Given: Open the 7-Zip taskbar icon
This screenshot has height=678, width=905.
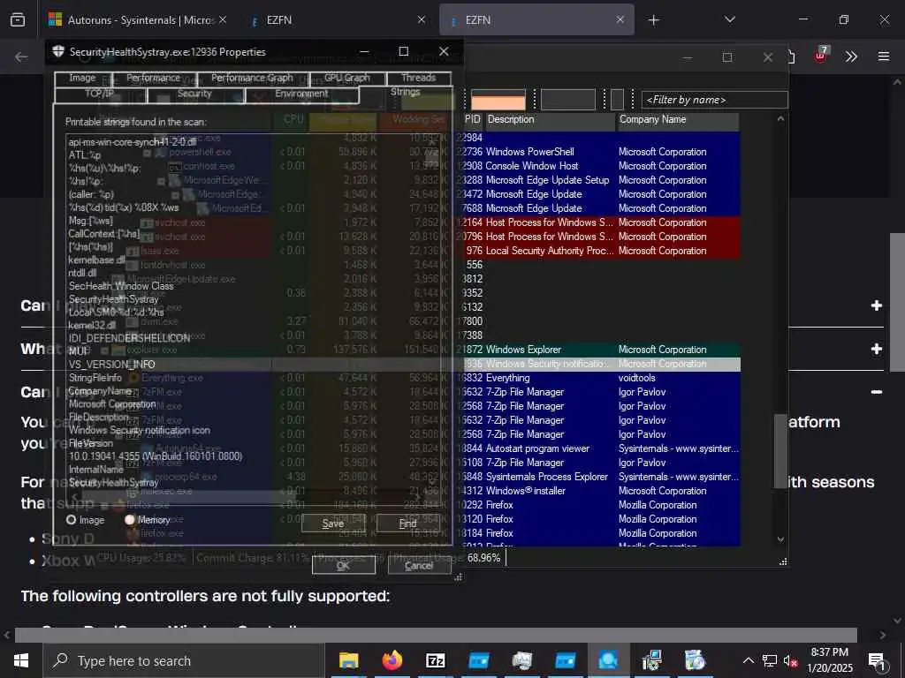Looking at the screenshot, I should click(x=435, y=660).
